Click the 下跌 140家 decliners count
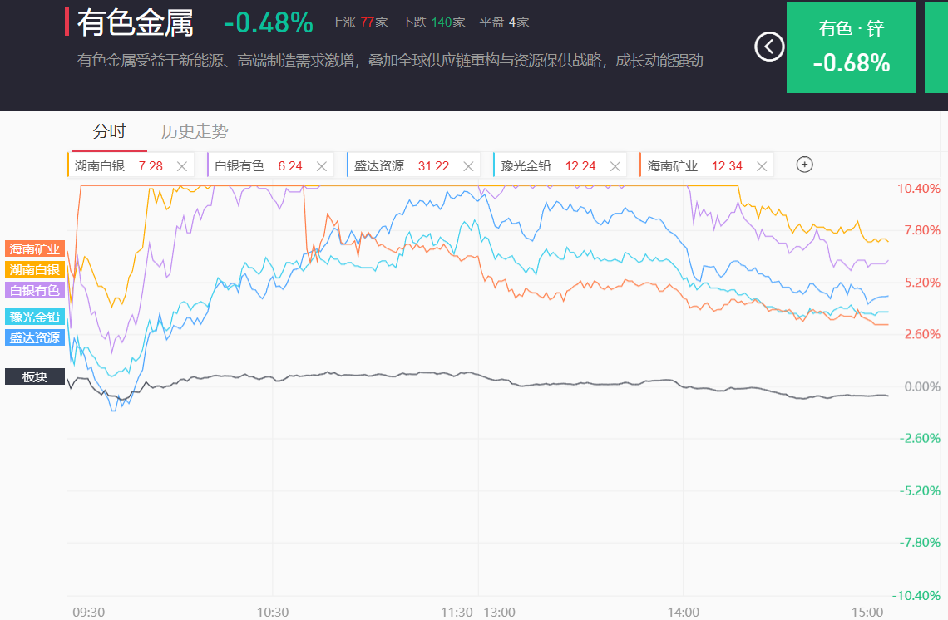This screenshot has height=620, width=948. [433, 22]
